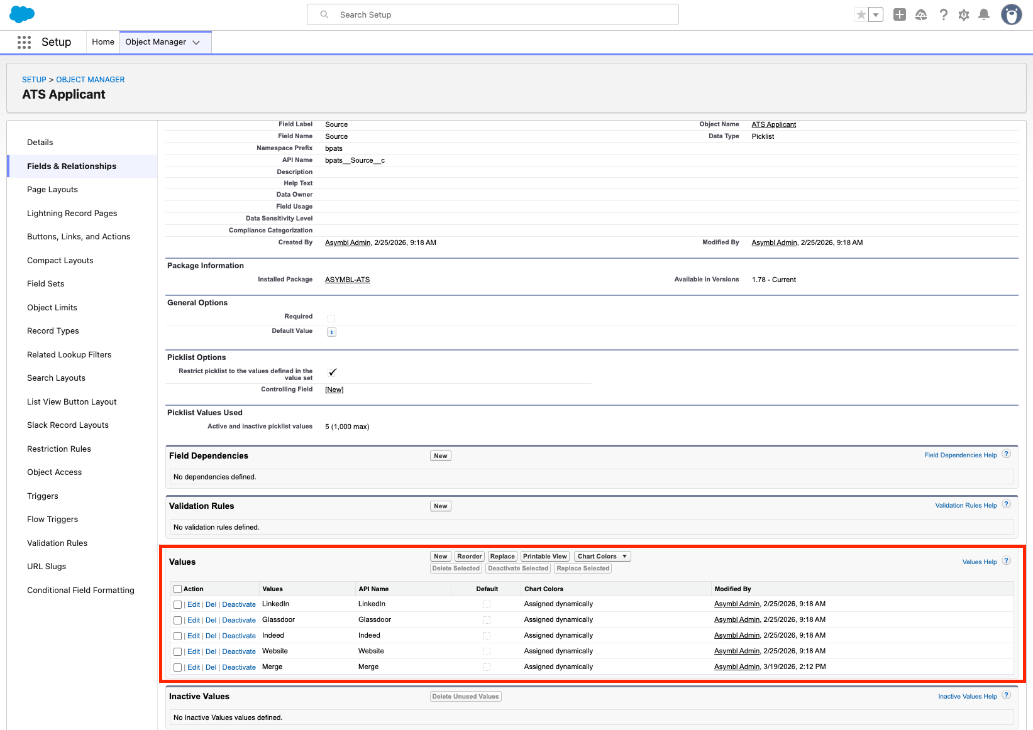The height and width of the screenshot is (730, 1033).
Task: Select the LinkedIn value row checkbox
Action: click(x=178, y=605)
